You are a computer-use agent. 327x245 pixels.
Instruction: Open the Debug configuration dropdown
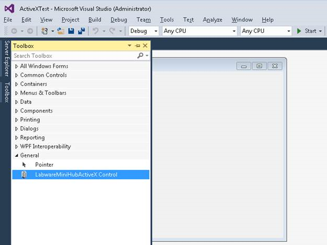[x=144, y=31]
